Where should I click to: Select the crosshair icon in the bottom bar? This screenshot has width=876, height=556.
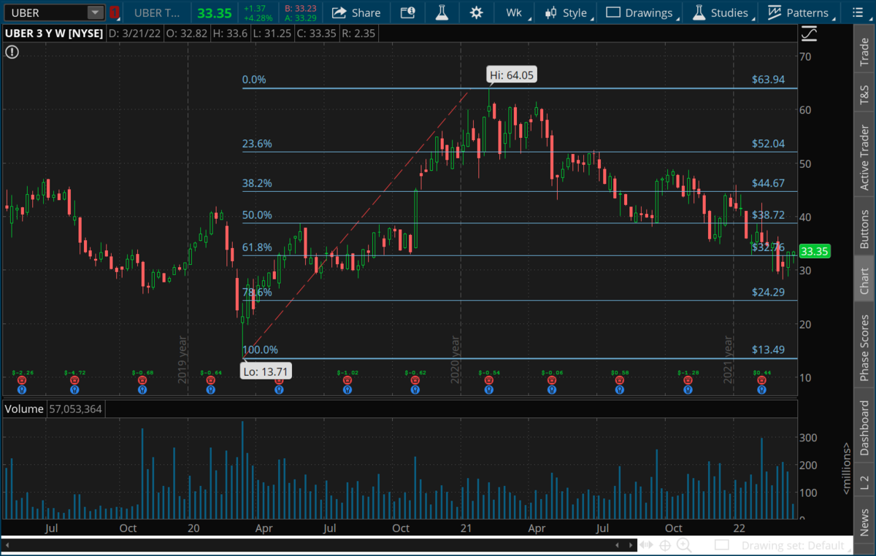pos(665,545)
